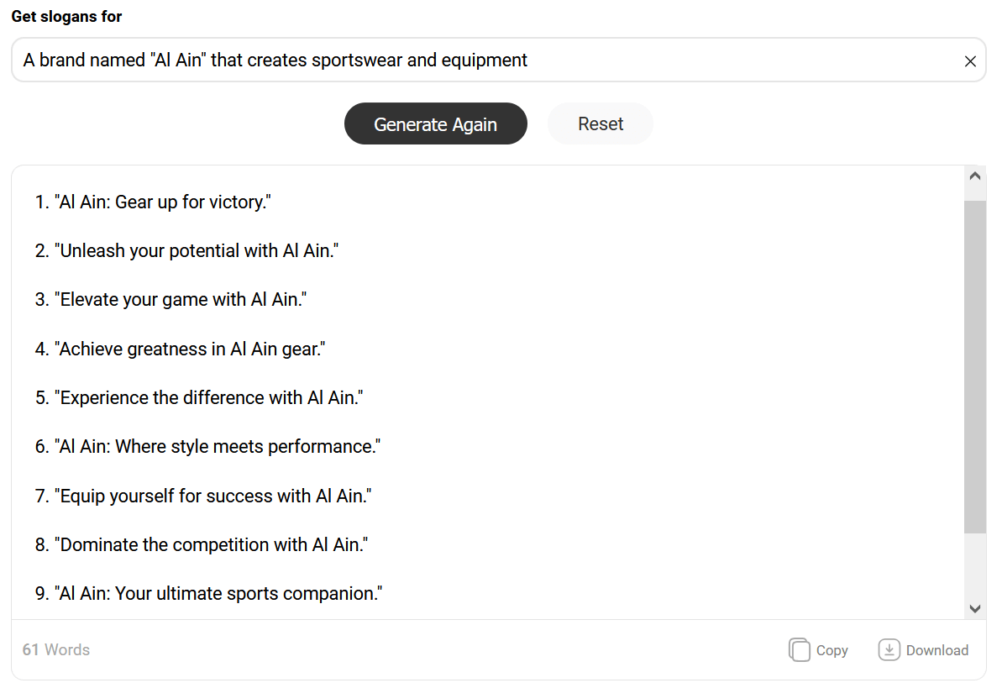
Task: Click the scrollbar down arrow in results
Action: [974, 609]
